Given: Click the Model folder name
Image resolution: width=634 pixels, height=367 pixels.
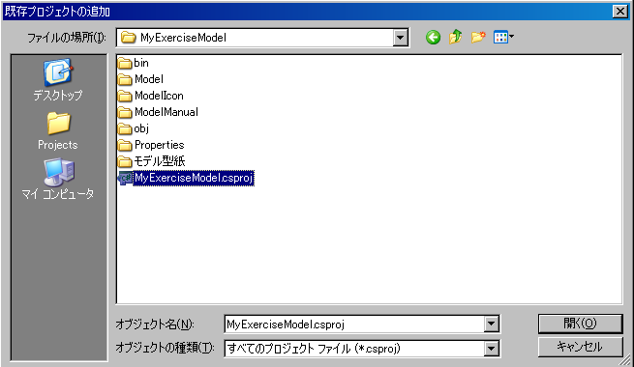Looking at the screenshot, I should pyautogui.click(x=149, y=79).
